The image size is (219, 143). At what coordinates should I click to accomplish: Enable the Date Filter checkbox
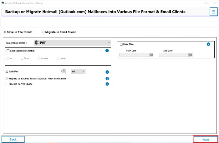click(121, 44)
